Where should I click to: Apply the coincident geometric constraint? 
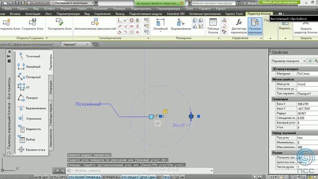click(120, 20)
